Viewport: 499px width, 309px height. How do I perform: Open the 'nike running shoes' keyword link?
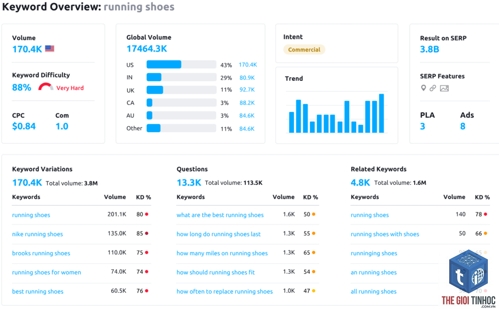[x=38, y=234]
